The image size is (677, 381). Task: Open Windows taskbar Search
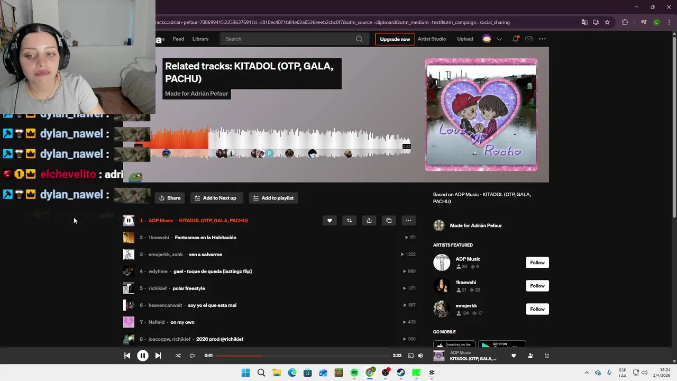tap(261, 373)
